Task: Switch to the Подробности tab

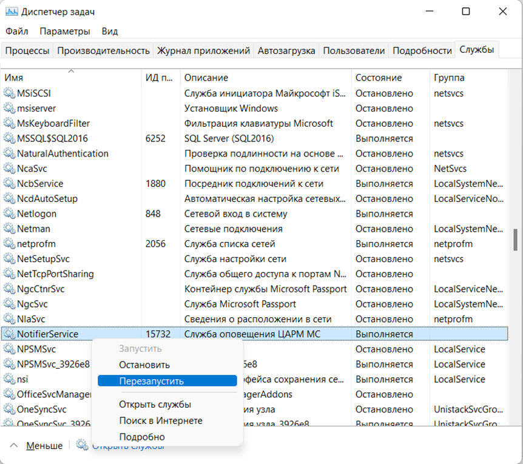Action: point(422,51)
